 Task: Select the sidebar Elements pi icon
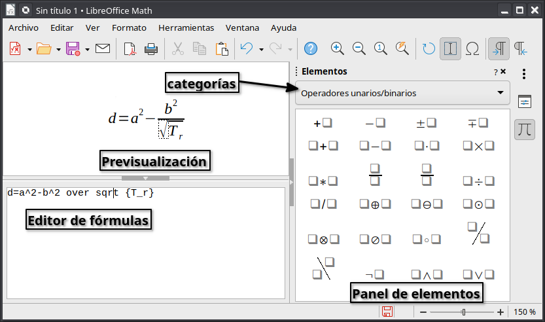click(525, 130)
